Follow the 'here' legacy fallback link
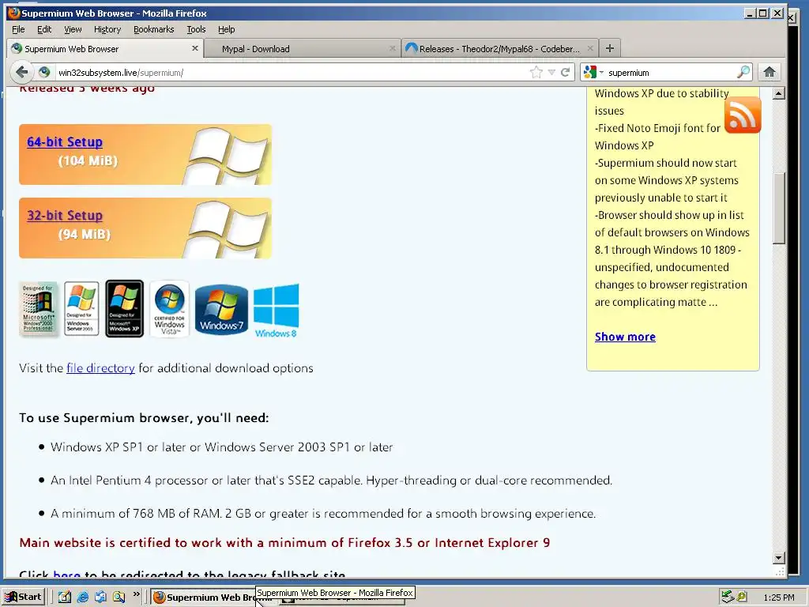This screenshot has height=607, width=809. [x=66, y=574]
